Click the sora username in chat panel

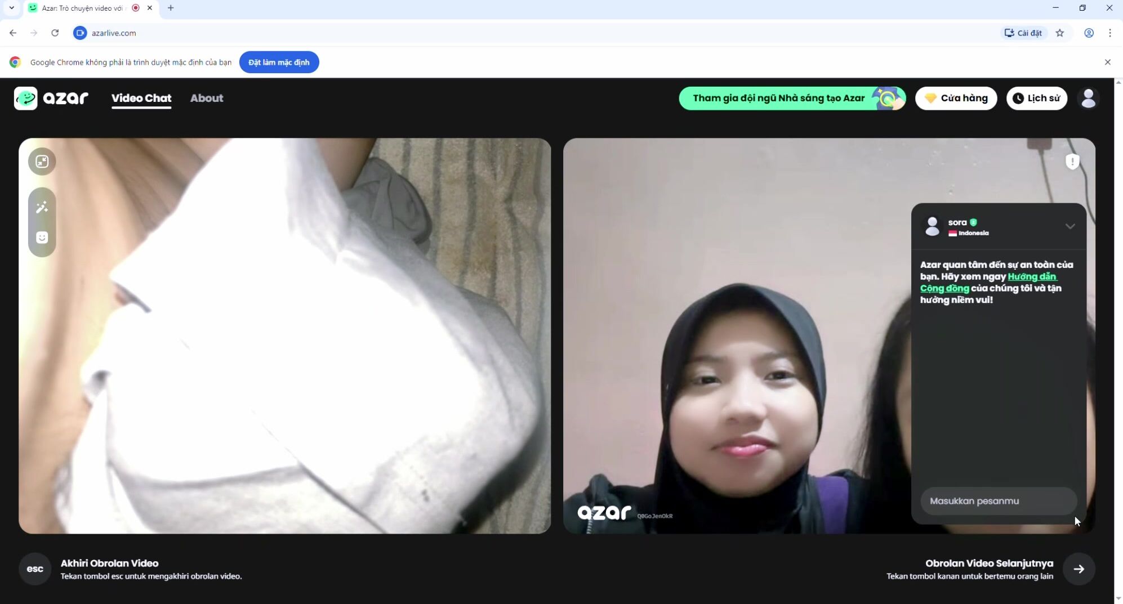tap(957, 222)
